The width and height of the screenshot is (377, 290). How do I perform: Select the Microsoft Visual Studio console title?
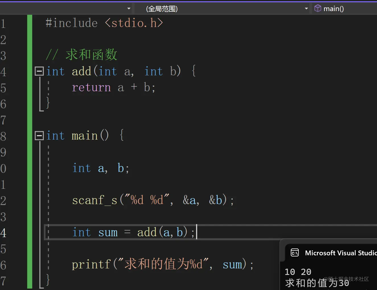(341, 253)
